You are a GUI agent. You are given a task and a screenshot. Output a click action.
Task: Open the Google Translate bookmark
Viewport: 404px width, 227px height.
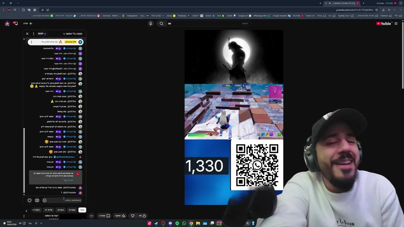281,16
